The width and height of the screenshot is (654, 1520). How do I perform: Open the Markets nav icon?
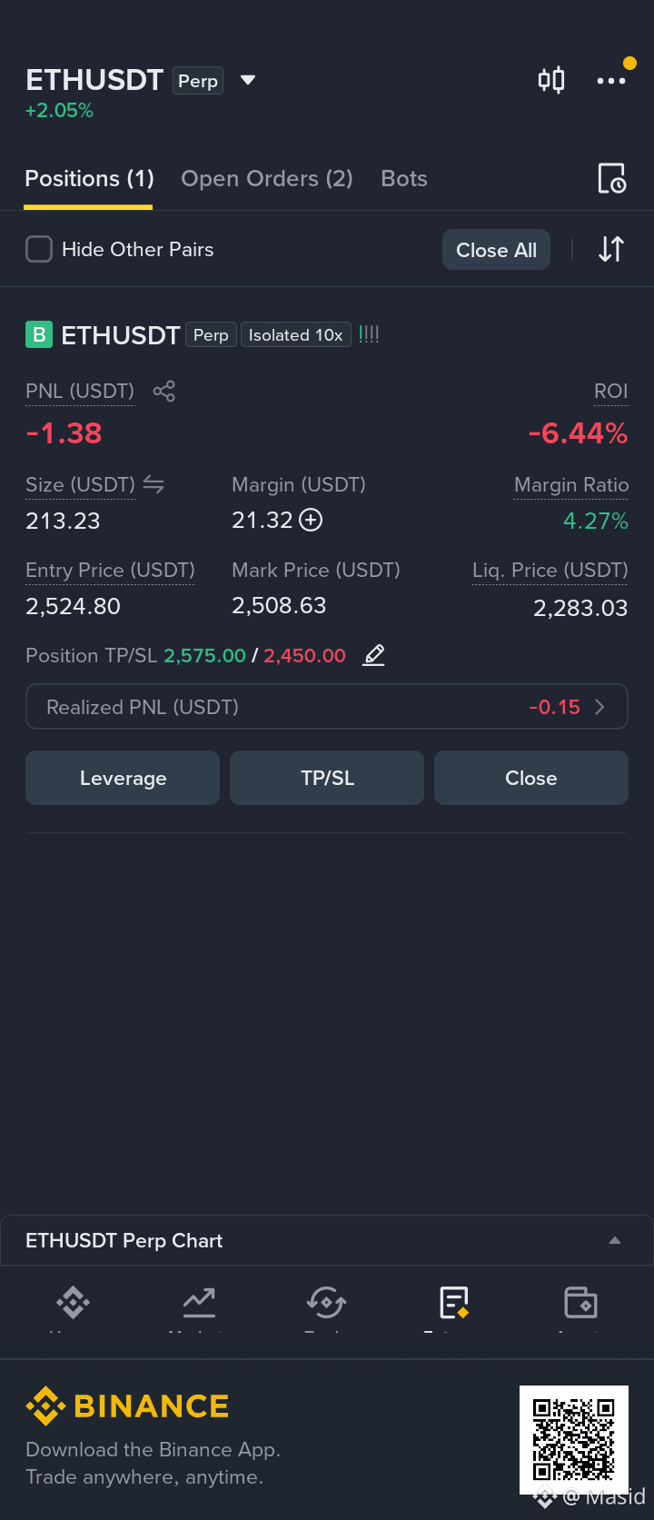coord(199,1303)
